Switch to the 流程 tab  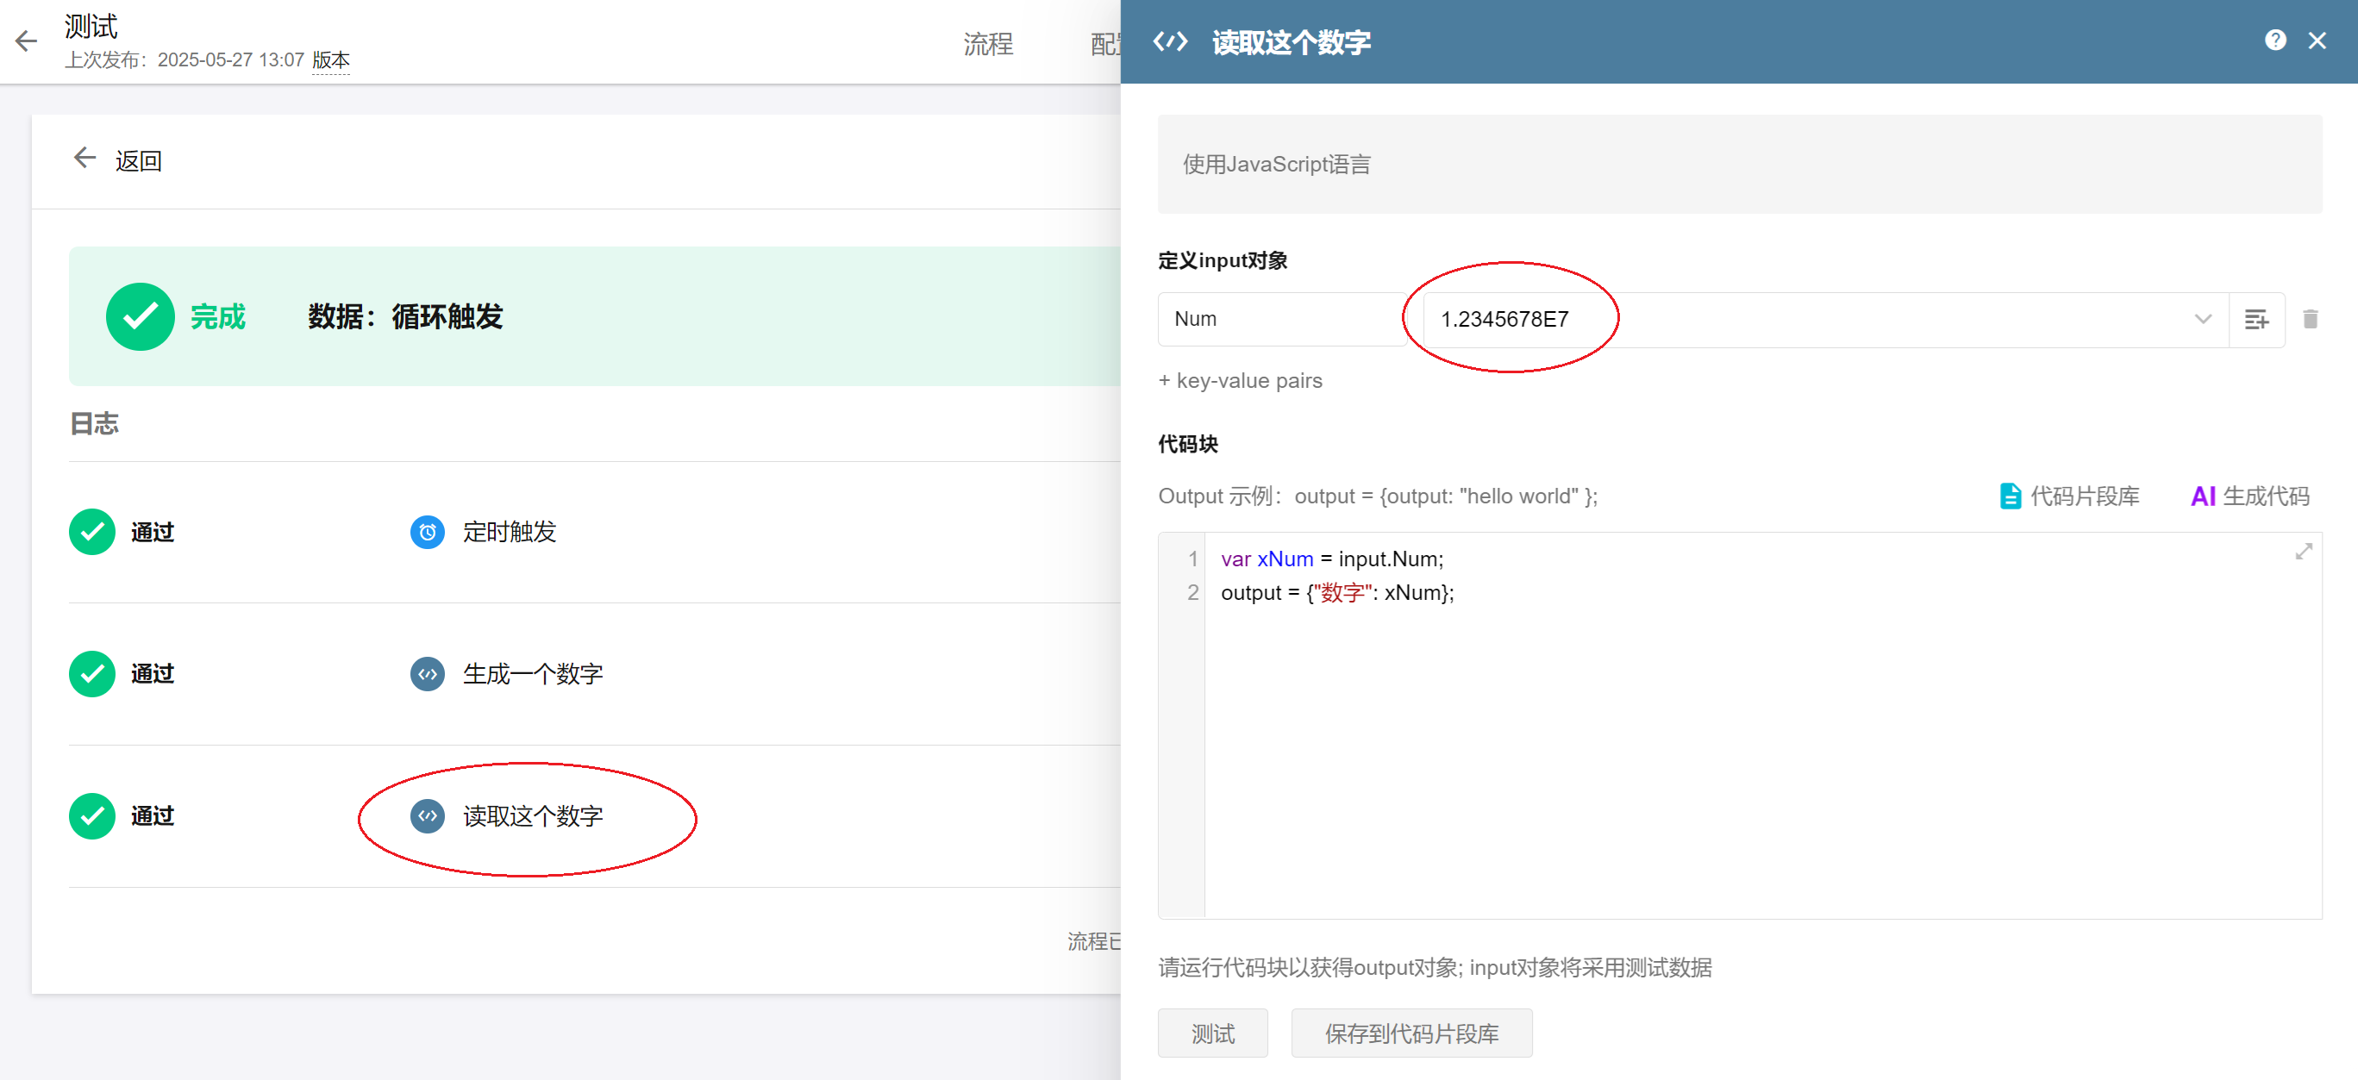tap(988, 43)
